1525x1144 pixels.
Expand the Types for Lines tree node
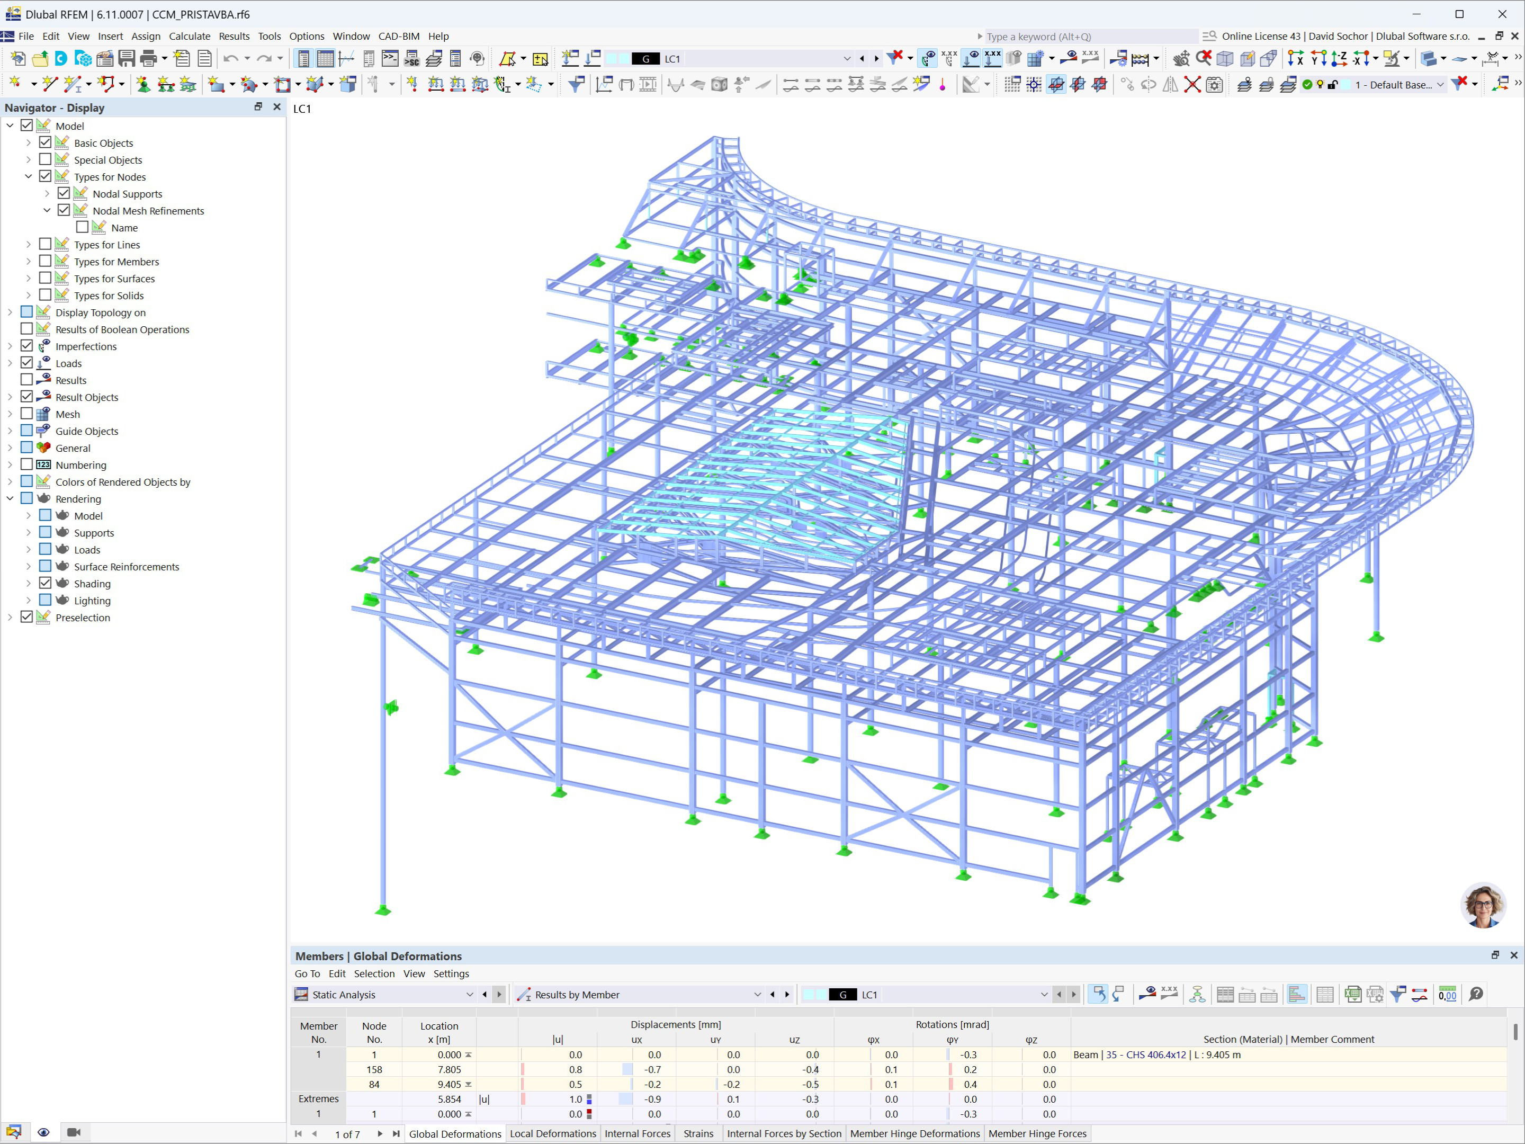[x=28, y=245]
